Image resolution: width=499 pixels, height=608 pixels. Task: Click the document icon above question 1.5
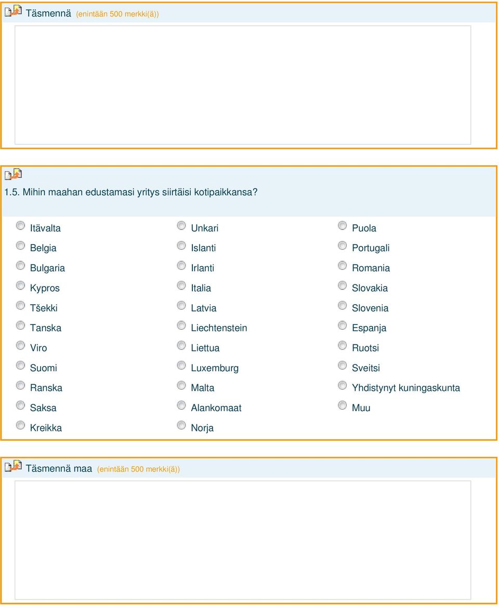point(13,174)
